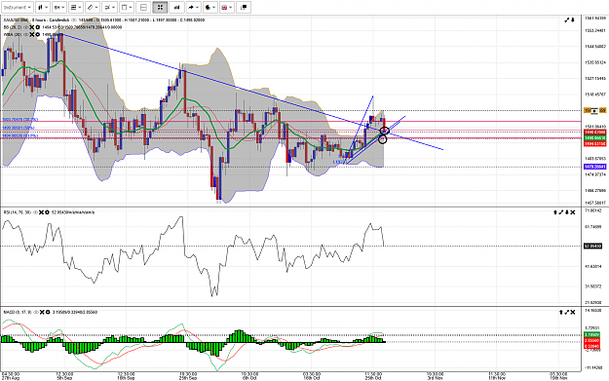The height and width of the screenshot is (381, 609).
Task: Open the candlestick chart type dropdown
Action: [43, 7]
